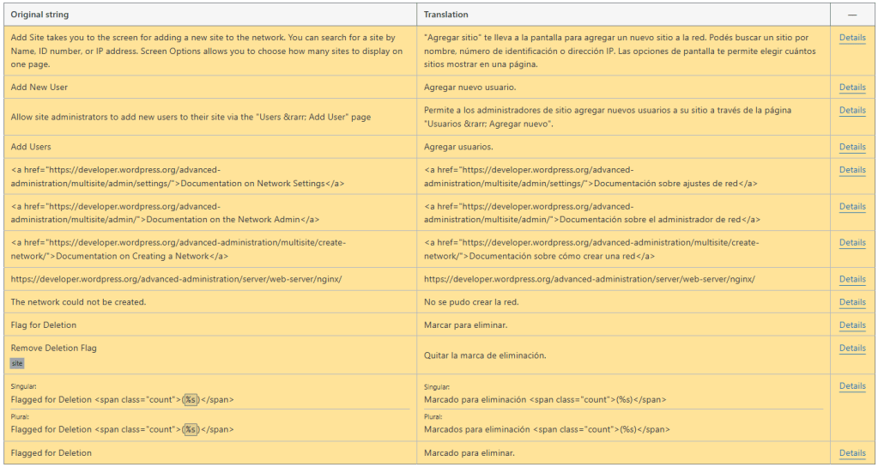Click the 'Translation' column header
The image size is (878, 467).
click(x=446, y=15)
